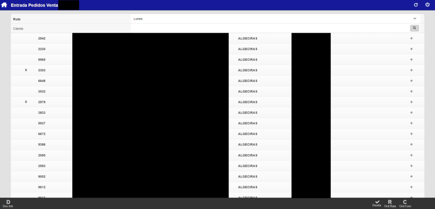Expand the Ruta dropdown arrow

tap(415, 19)
